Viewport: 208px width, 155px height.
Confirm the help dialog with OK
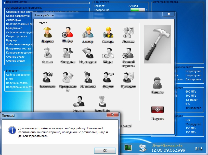pos(105,150)
